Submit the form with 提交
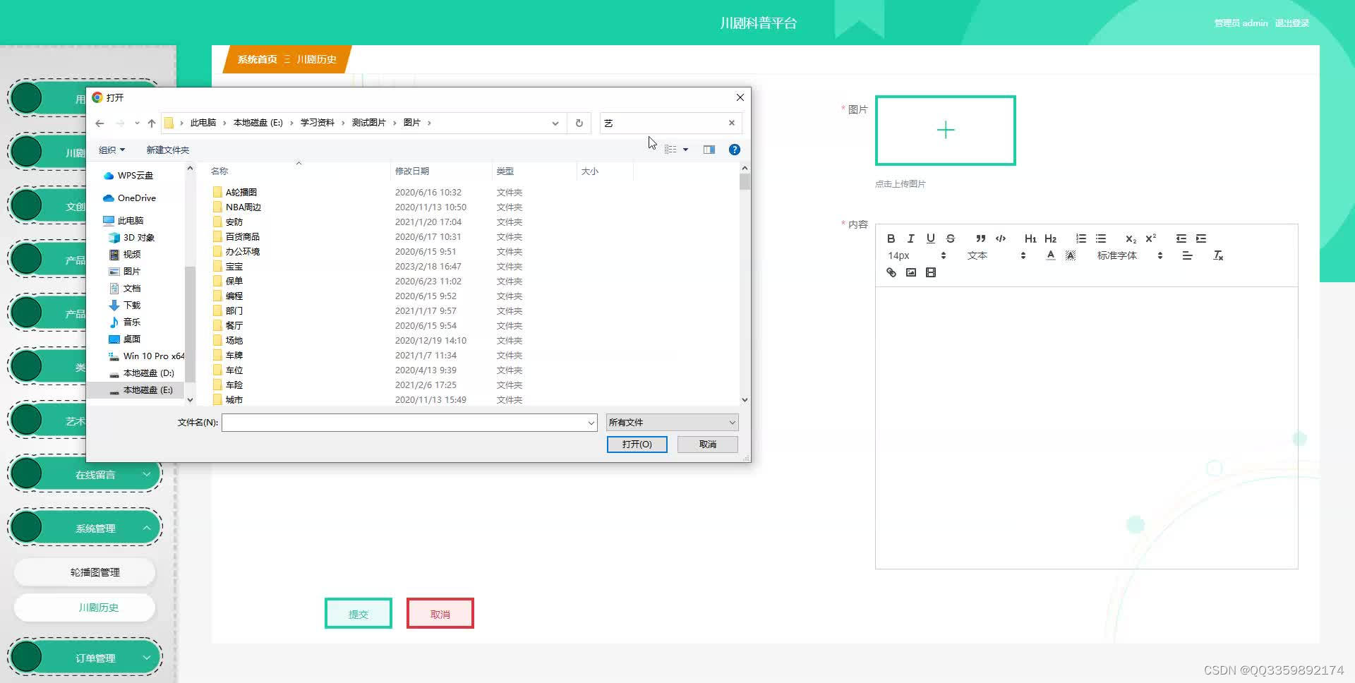This screenshot has width=1355, height=683. point(358,614)
